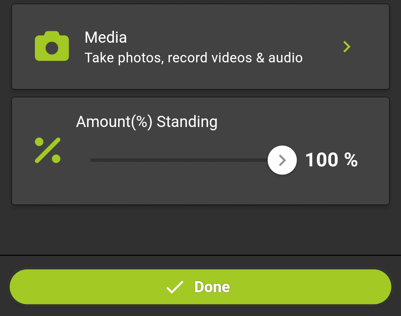Click the "Done" text label
This screenshot has width=401, height=316.
(x=212, y=287)
